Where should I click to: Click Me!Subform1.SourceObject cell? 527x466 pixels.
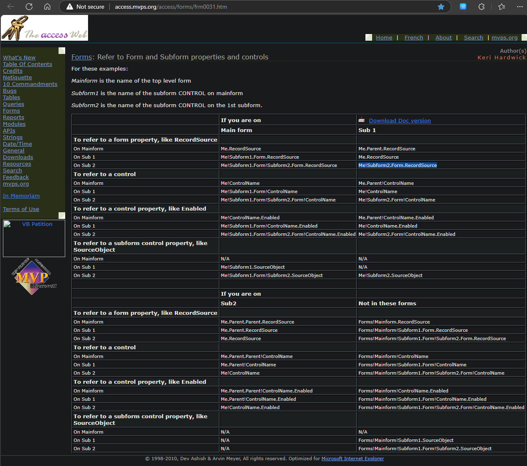(x=253, y=267)
